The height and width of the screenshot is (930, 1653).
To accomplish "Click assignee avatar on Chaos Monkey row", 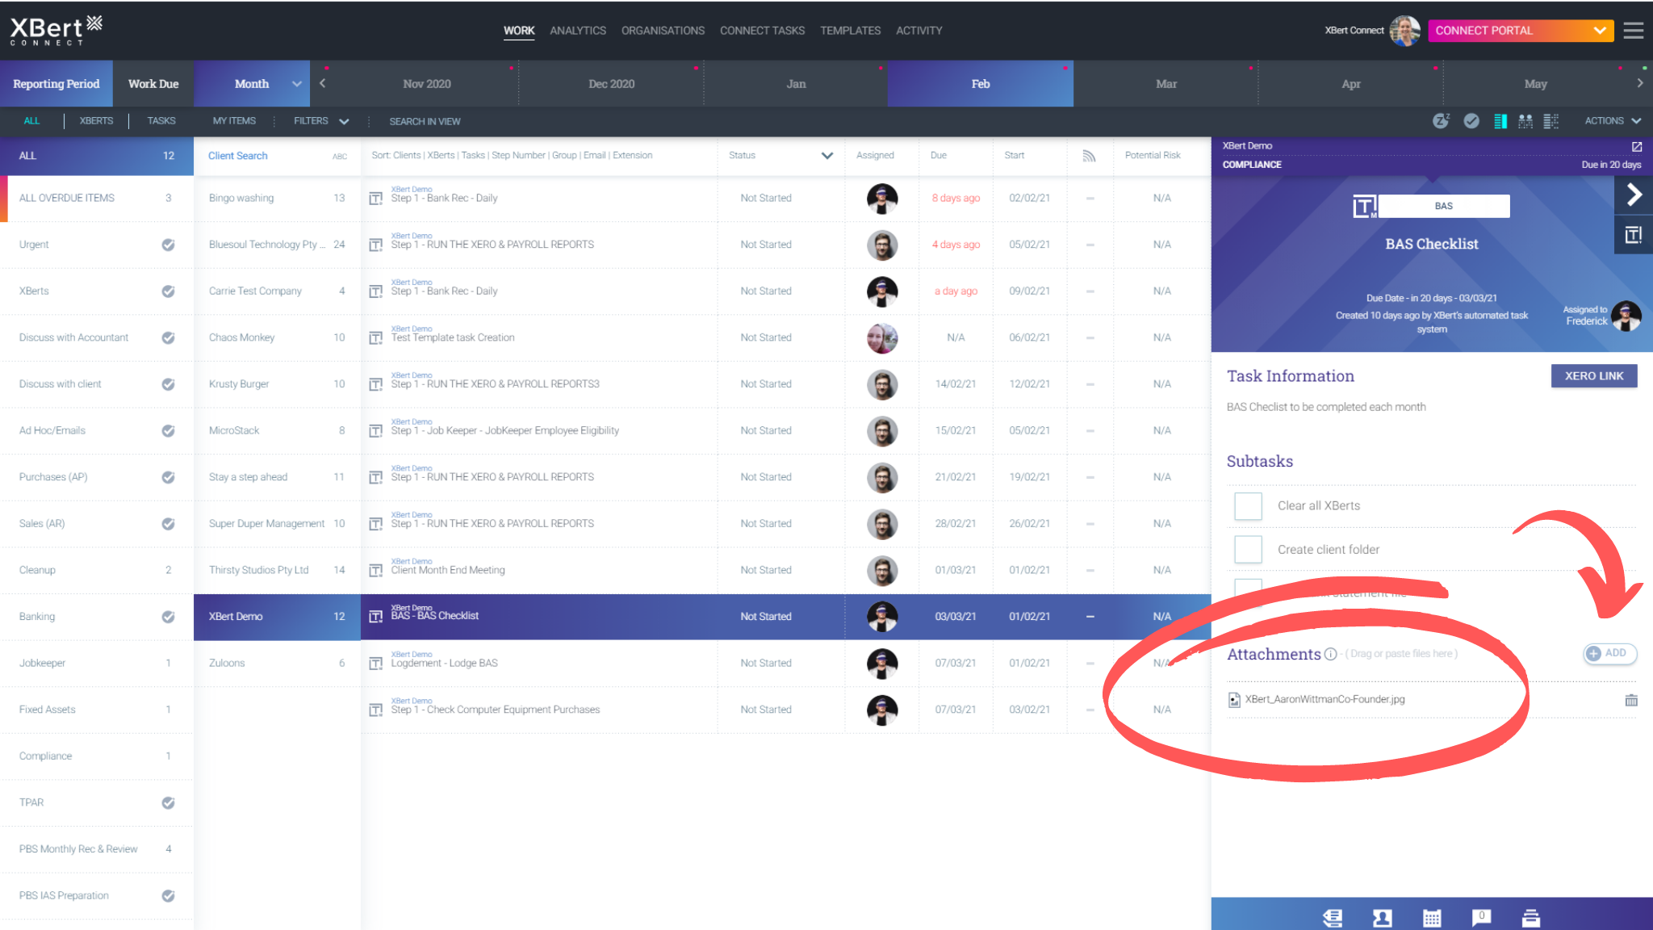I will click(x=881, y=338).
